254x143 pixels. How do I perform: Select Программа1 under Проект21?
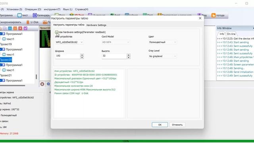[x=14, y=80]
